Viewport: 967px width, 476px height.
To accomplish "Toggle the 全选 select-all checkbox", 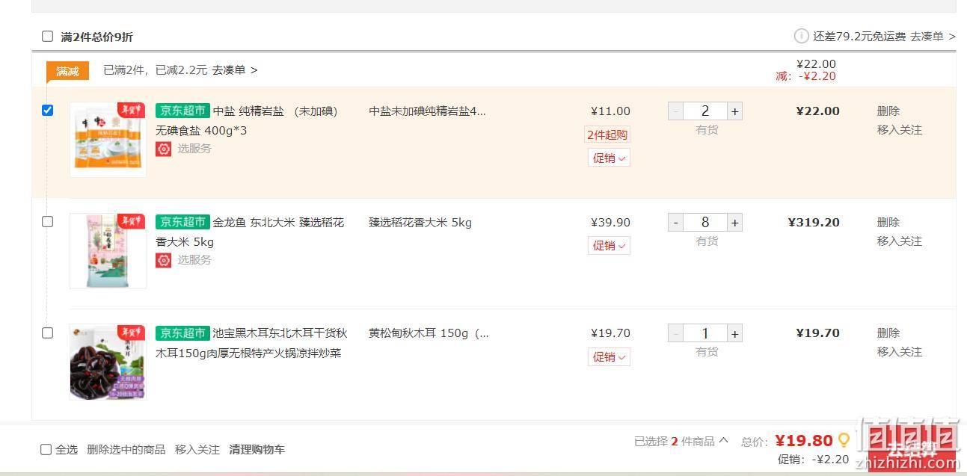I will [46, 449].
